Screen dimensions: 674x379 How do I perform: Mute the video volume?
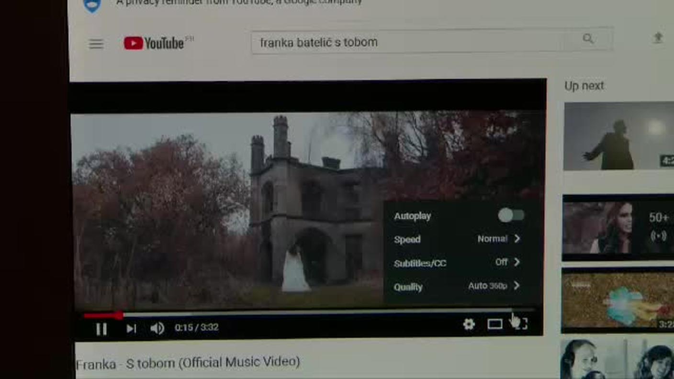[157, 328]
